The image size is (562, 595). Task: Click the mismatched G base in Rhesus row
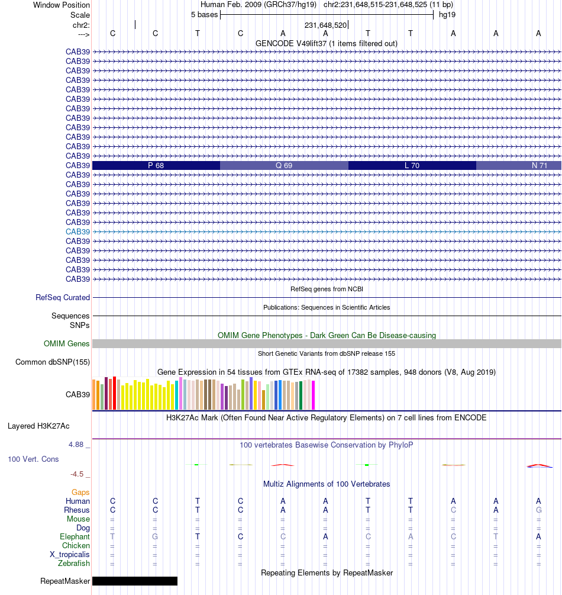(x=538, y=510)
